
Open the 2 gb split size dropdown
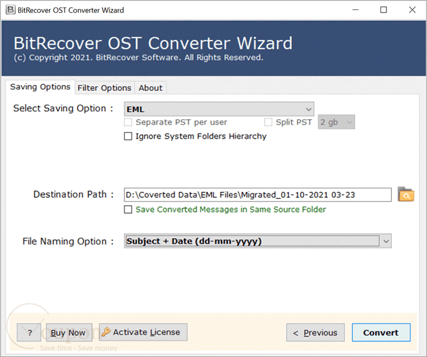(336, 122)
